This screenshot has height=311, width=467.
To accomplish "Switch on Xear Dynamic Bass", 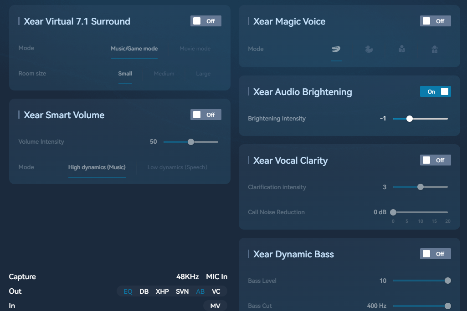I will click(x=436, y=254).
